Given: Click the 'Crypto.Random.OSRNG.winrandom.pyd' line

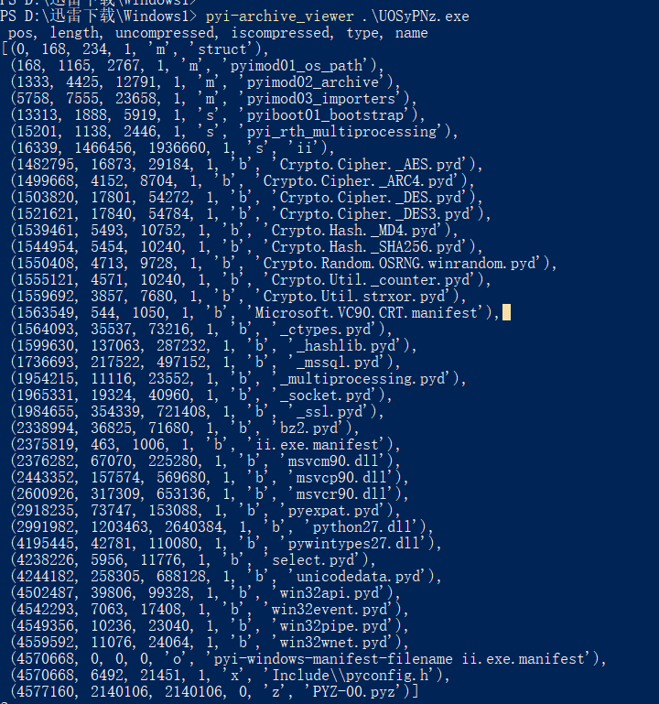Looking at the screenshot, I should [284, 264].
